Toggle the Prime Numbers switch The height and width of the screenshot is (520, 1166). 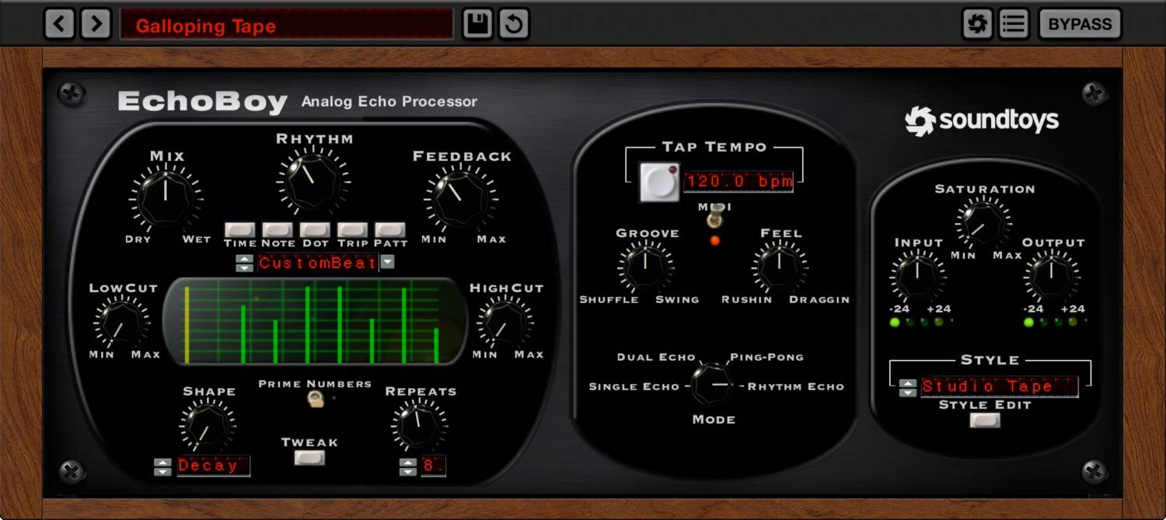coord(315,400)
